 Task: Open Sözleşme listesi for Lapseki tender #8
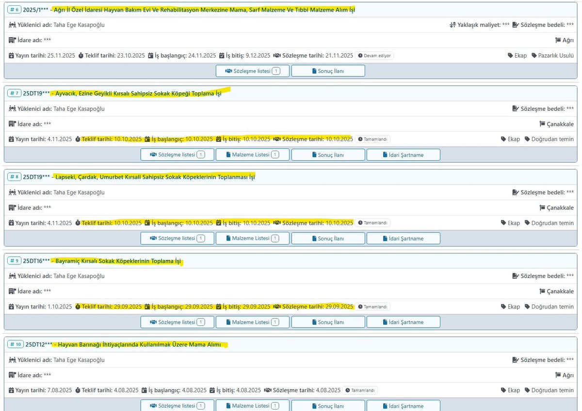pos(177,238)
